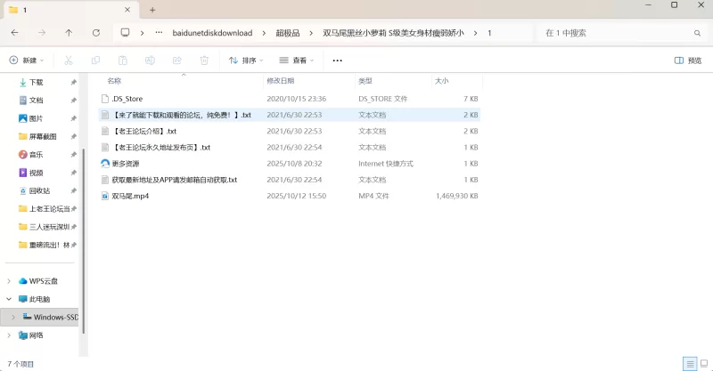Open the new tab plus button
Viewport: 713px width, 371px height.
[152, 10]
